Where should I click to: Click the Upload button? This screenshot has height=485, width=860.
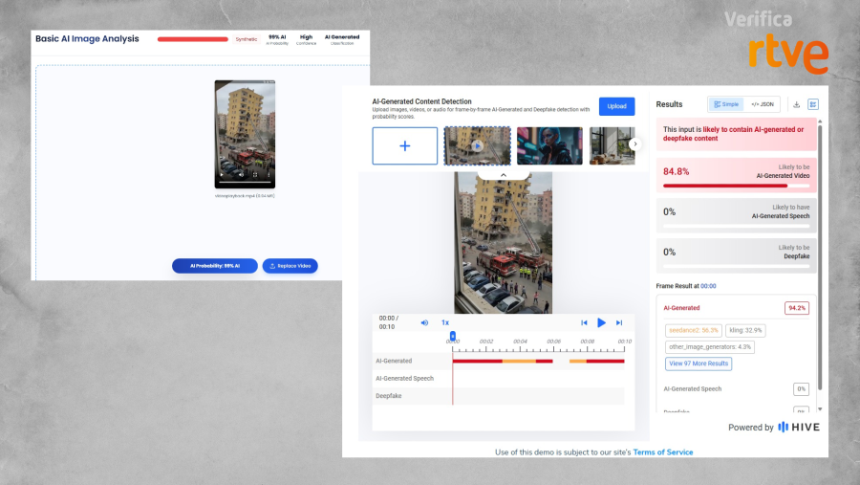pos(616,106)
